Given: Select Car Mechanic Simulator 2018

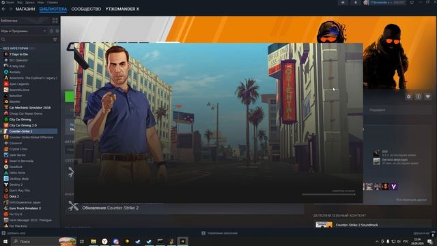Looking at the screenshot, I should (30, 107).
